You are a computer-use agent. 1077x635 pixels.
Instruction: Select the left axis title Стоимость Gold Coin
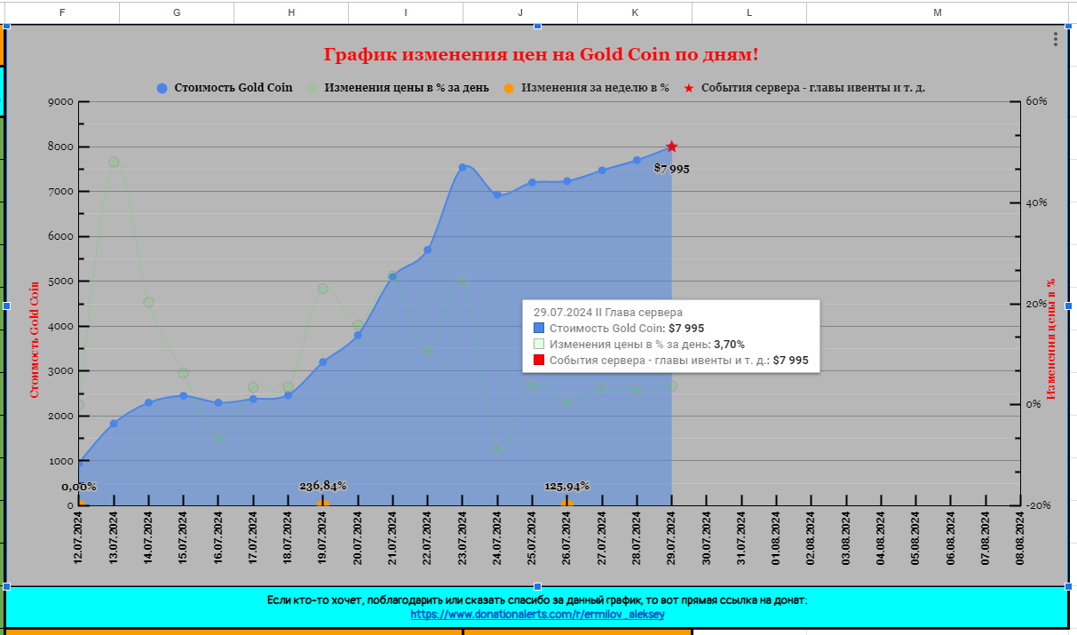(36, 338)
